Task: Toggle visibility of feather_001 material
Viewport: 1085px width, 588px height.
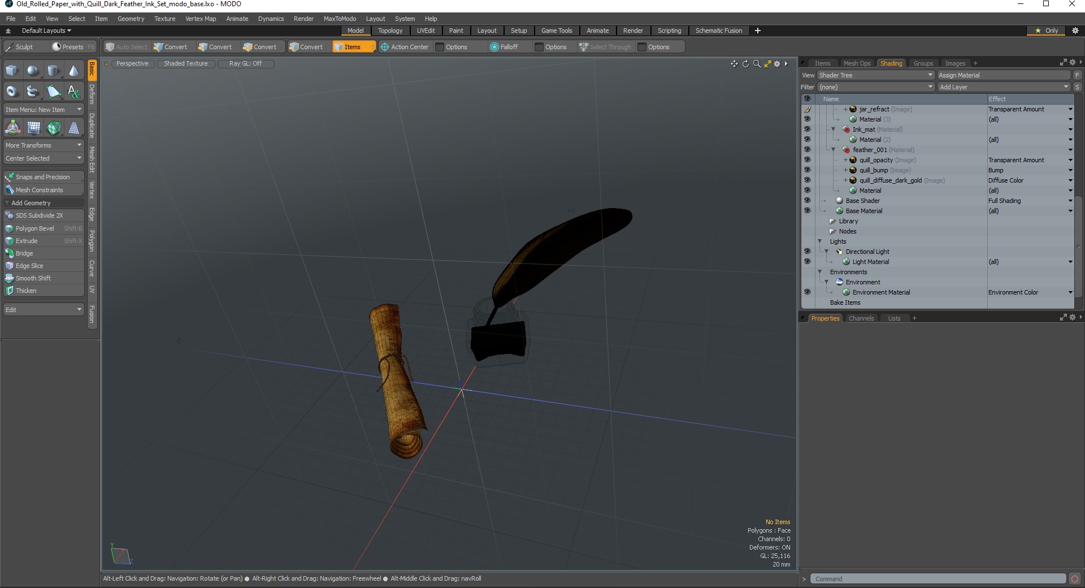Action: tap(808, 150)
